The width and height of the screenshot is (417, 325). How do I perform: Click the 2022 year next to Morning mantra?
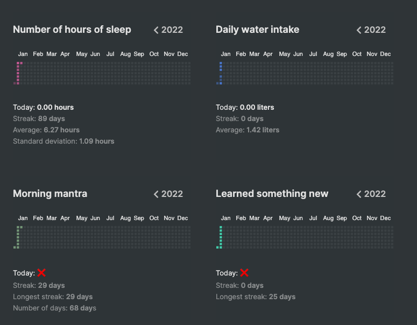(x=172, y=194)
